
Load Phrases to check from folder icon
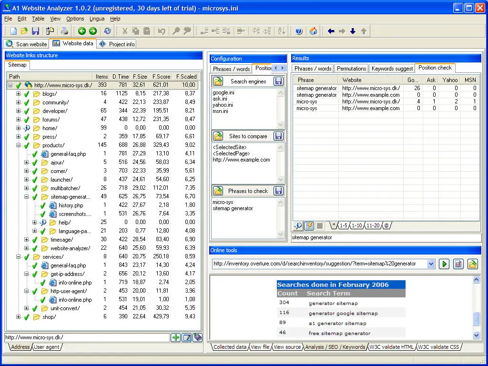click(x=218, y=191)
